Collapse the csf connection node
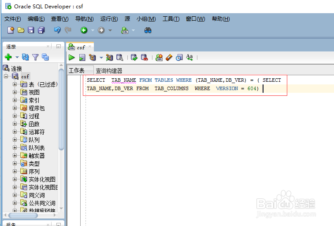This screenshot has height=226, width=334. (6, 76)
